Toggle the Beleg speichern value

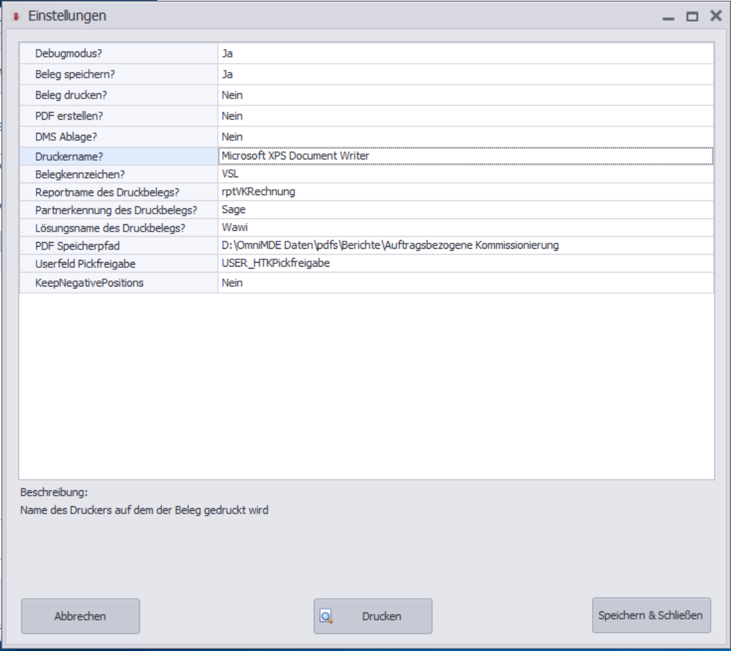tap(465, 75)
